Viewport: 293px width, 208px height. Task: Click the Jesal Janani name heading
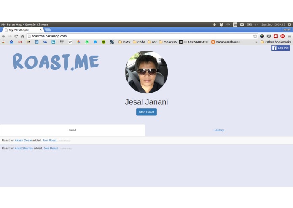(147, 102)
